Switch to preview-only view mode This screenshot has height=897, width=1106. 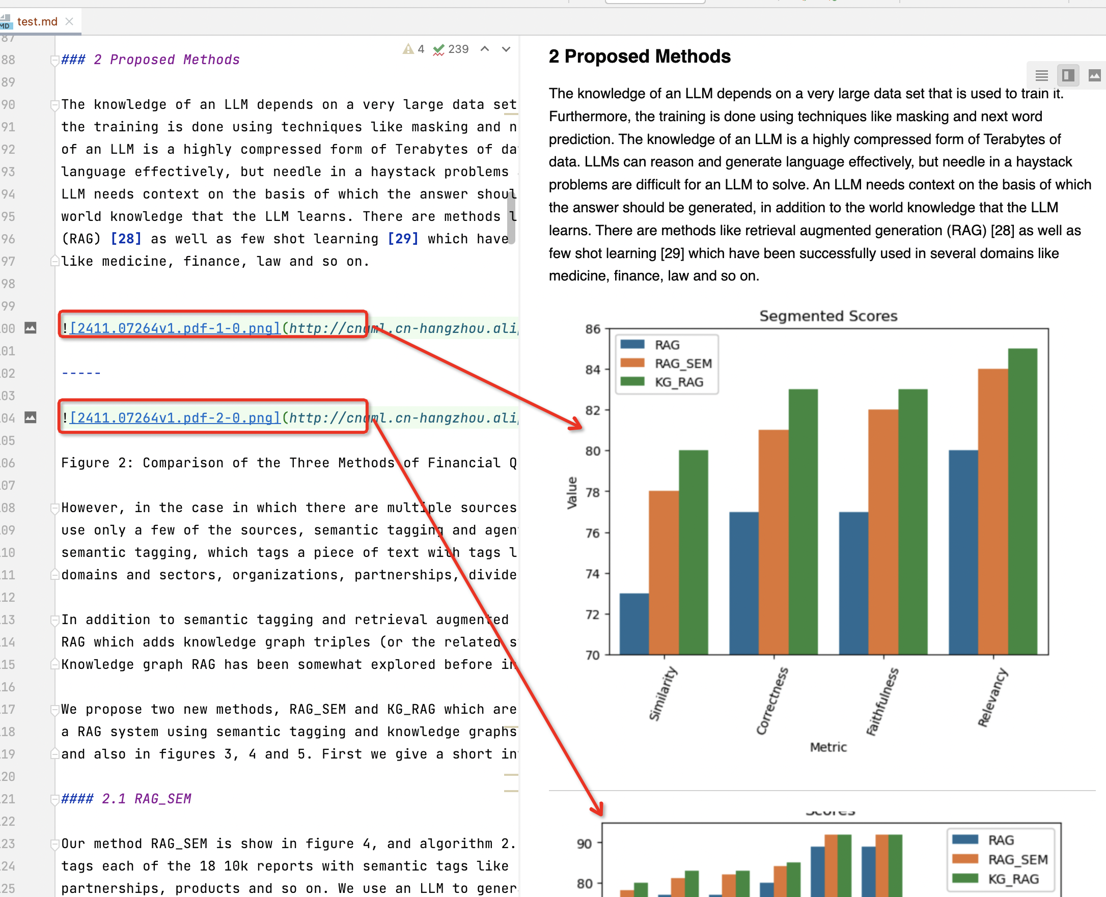[1094, 76]
